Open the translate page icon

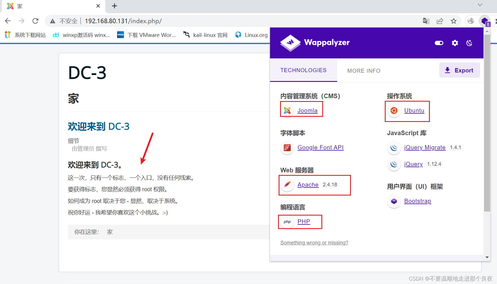[426, 21]
